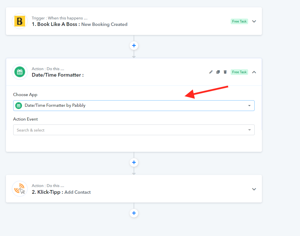Image resolution: width=300 pixels, height=236 pixels.
Task: Click the Free Task badge on Date/Time Formatter
Action: (x=239, y=72)
